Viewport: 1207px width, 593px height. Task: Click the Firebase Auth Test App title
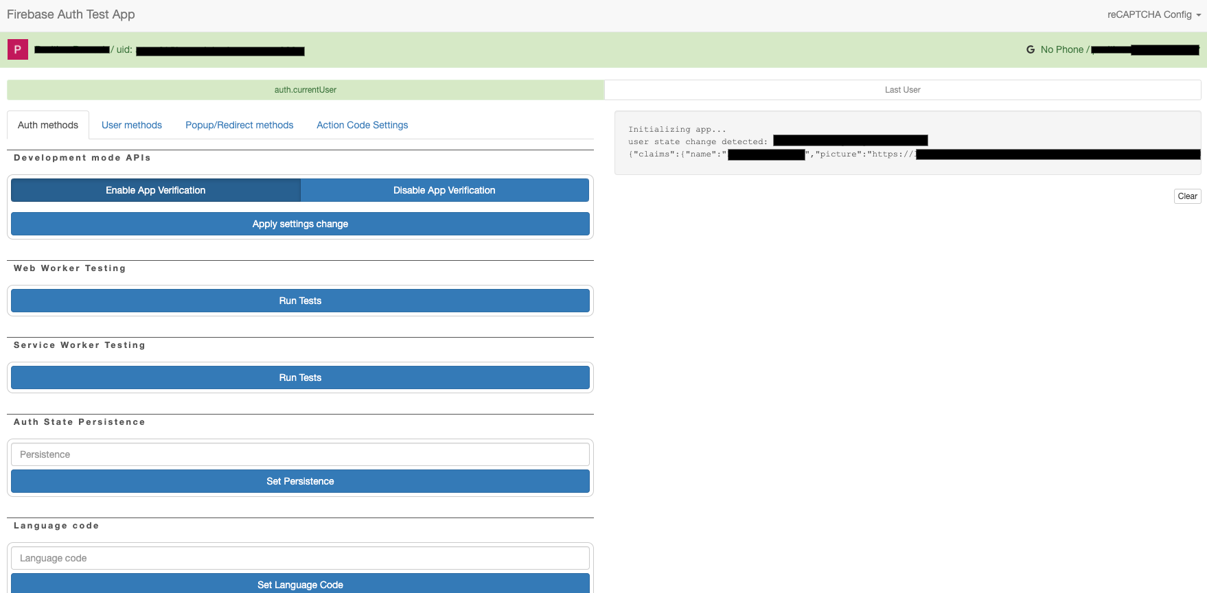coord(71,14)
